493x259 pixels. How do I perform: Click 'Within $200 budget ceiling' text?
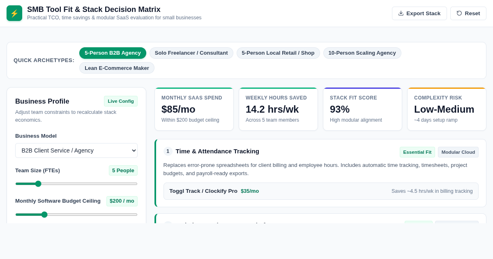point(190,120)
